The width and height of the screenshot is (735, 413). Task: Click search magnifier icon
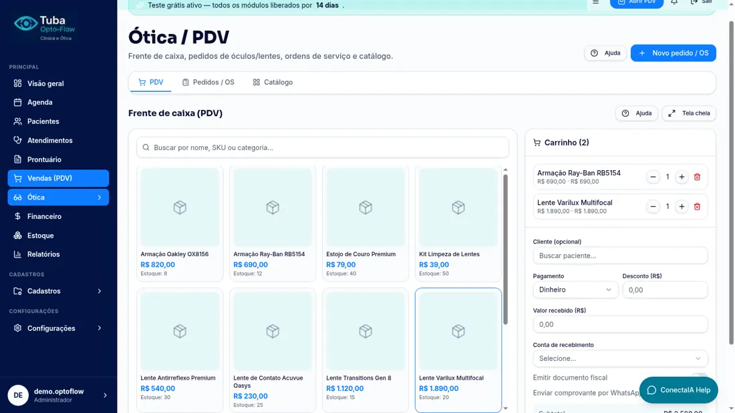coord(146,147)
